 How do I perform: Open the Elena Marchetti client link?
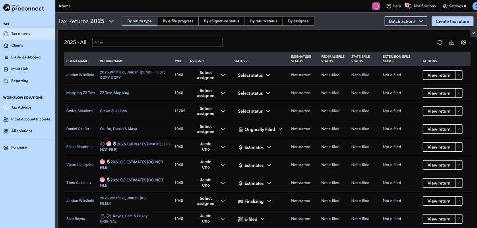point(79,147)
